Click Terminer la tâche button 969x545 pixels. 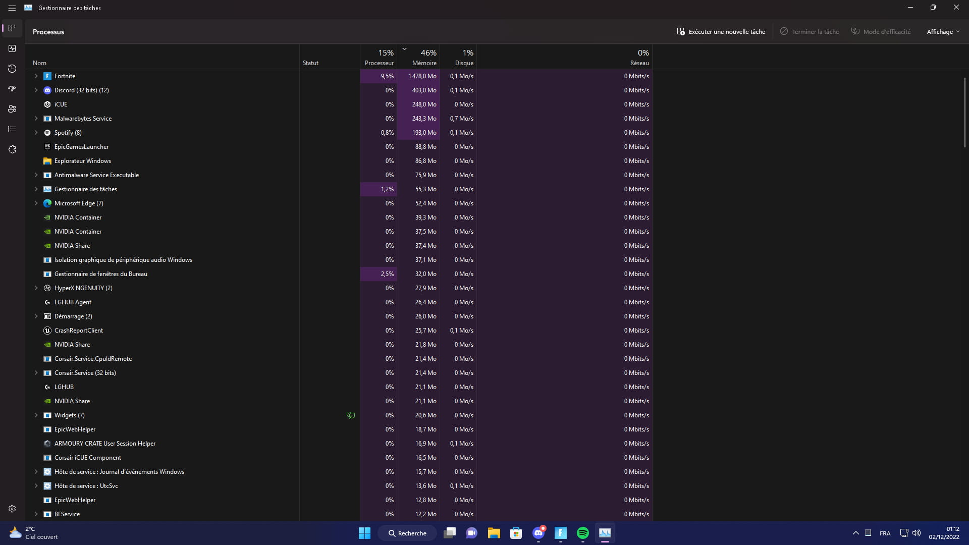tap(810, 32)
